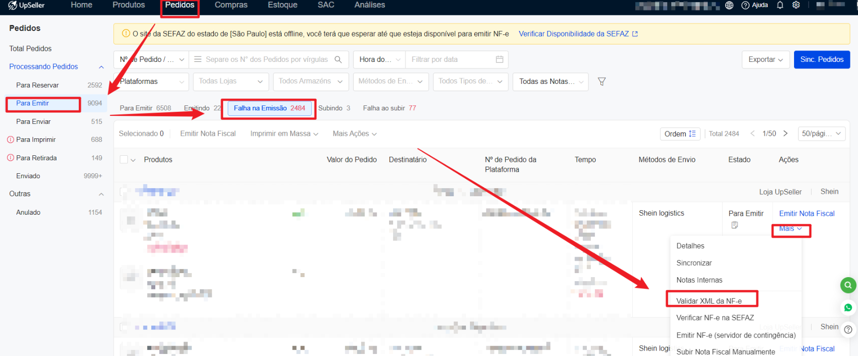Open WhatsApp floating chat icon
This screenshot has width=858, height=356.
pyautogui.click(x=848, y=308)
